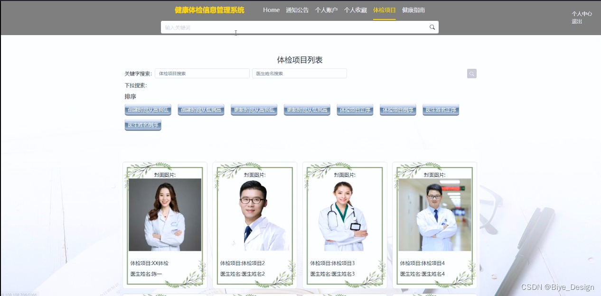
Task: Sort by 创建时间从高到低
Action: (148, 110)
